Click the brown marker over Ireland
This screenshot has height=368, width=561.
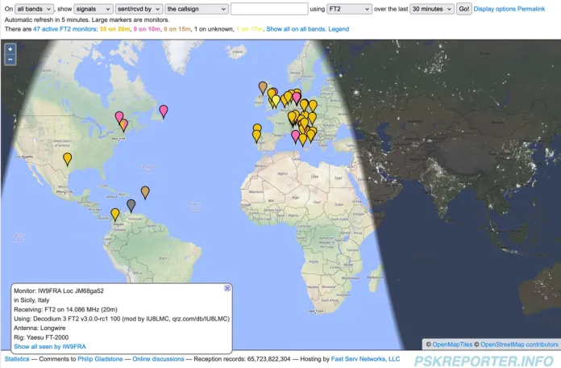coord(263,86)
